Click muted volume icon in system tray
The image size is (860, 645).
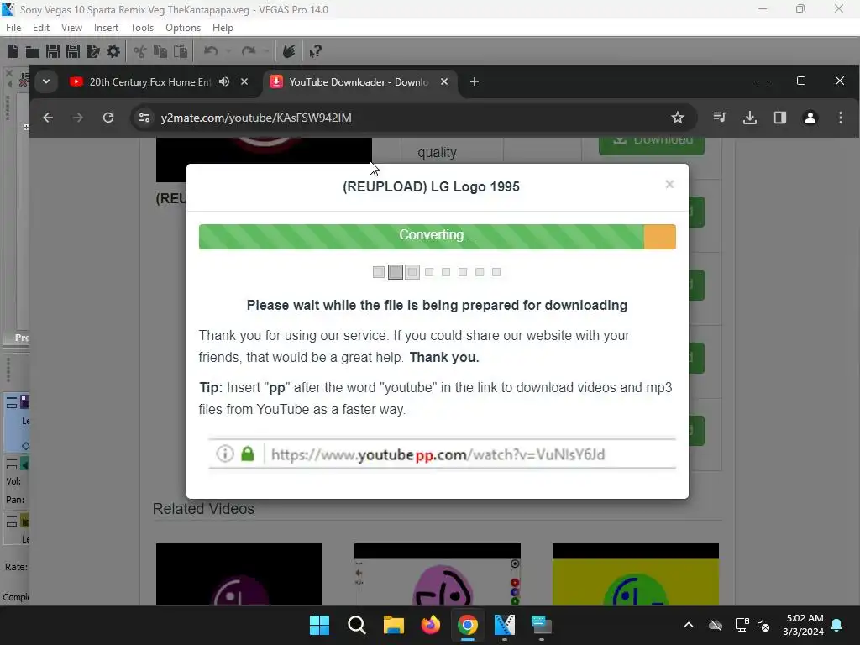point(763,625)
